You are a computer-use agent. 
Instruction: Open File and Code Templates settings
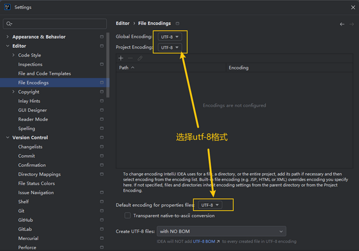click(x=45, y=73)
